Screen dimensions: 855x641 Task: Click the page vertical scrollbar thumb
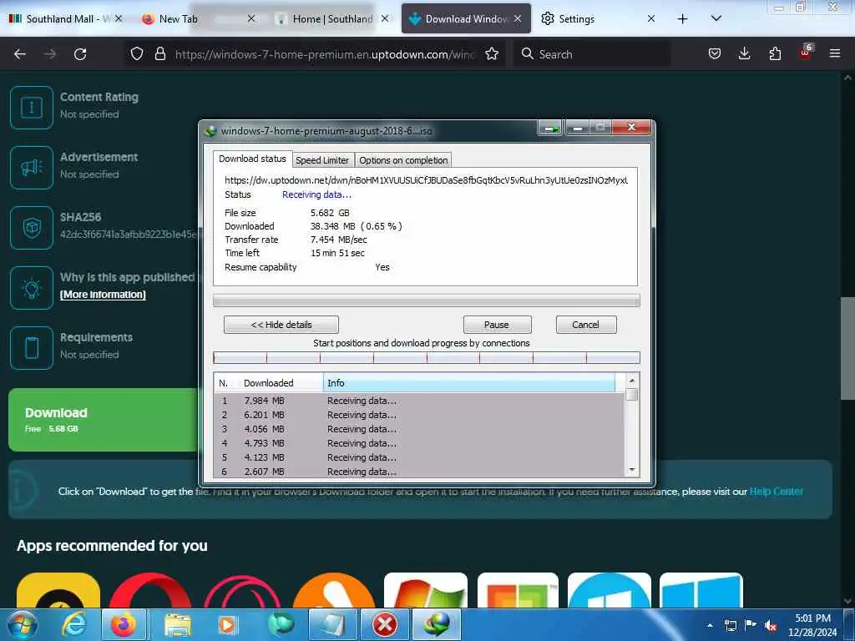847,348
